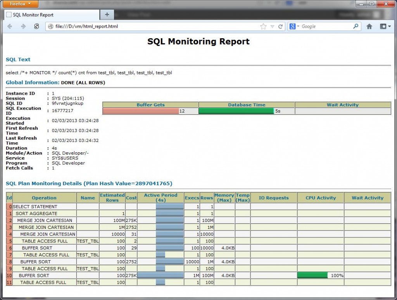Click the 275K cost in row id 2
This screenshot has width=397, height=300.
click(x=131, y=220)
